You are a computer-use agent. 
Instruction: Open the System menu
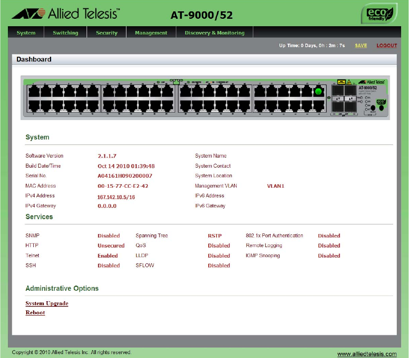coord(26,33)
